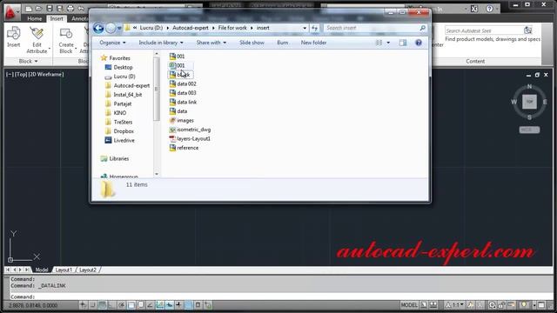The width and height of the screenshot is (557, 313).
Task: Switch to the Home ribbon tab
Action: tap(35, 18)
